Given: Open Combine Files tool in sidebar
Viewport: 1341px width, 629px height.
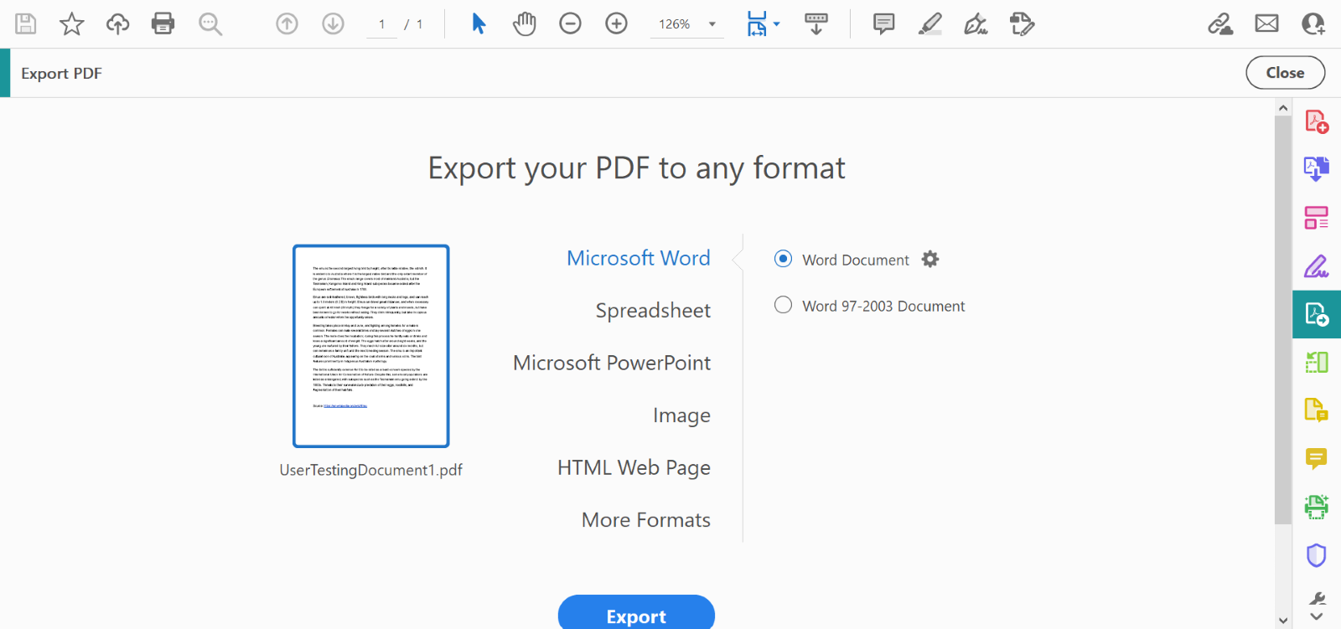Looking at the screenshot, I should [1317, 169].
